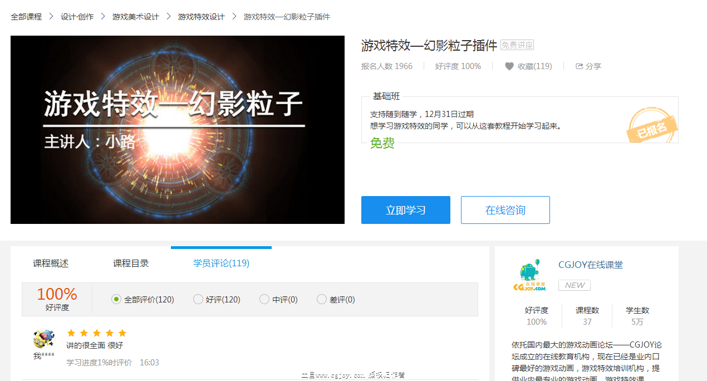
Task: Open the 学员评论(119) tab
Action: pos(221,263)
